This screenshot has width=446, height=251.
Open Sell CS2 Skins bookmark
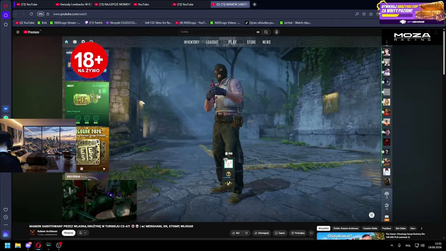[156, 23]
